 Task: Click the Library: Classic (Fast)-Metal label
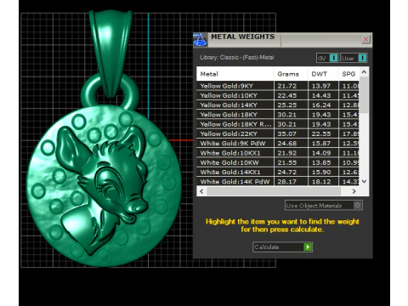[237, 58]
